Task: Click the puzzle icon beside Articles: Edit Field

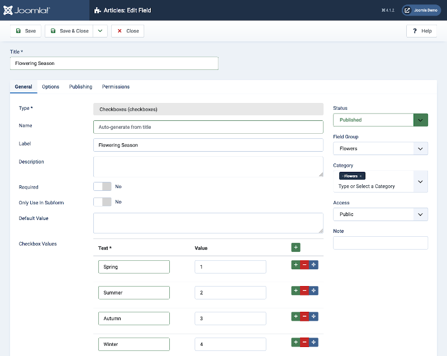Action: (x=97, y=10)
